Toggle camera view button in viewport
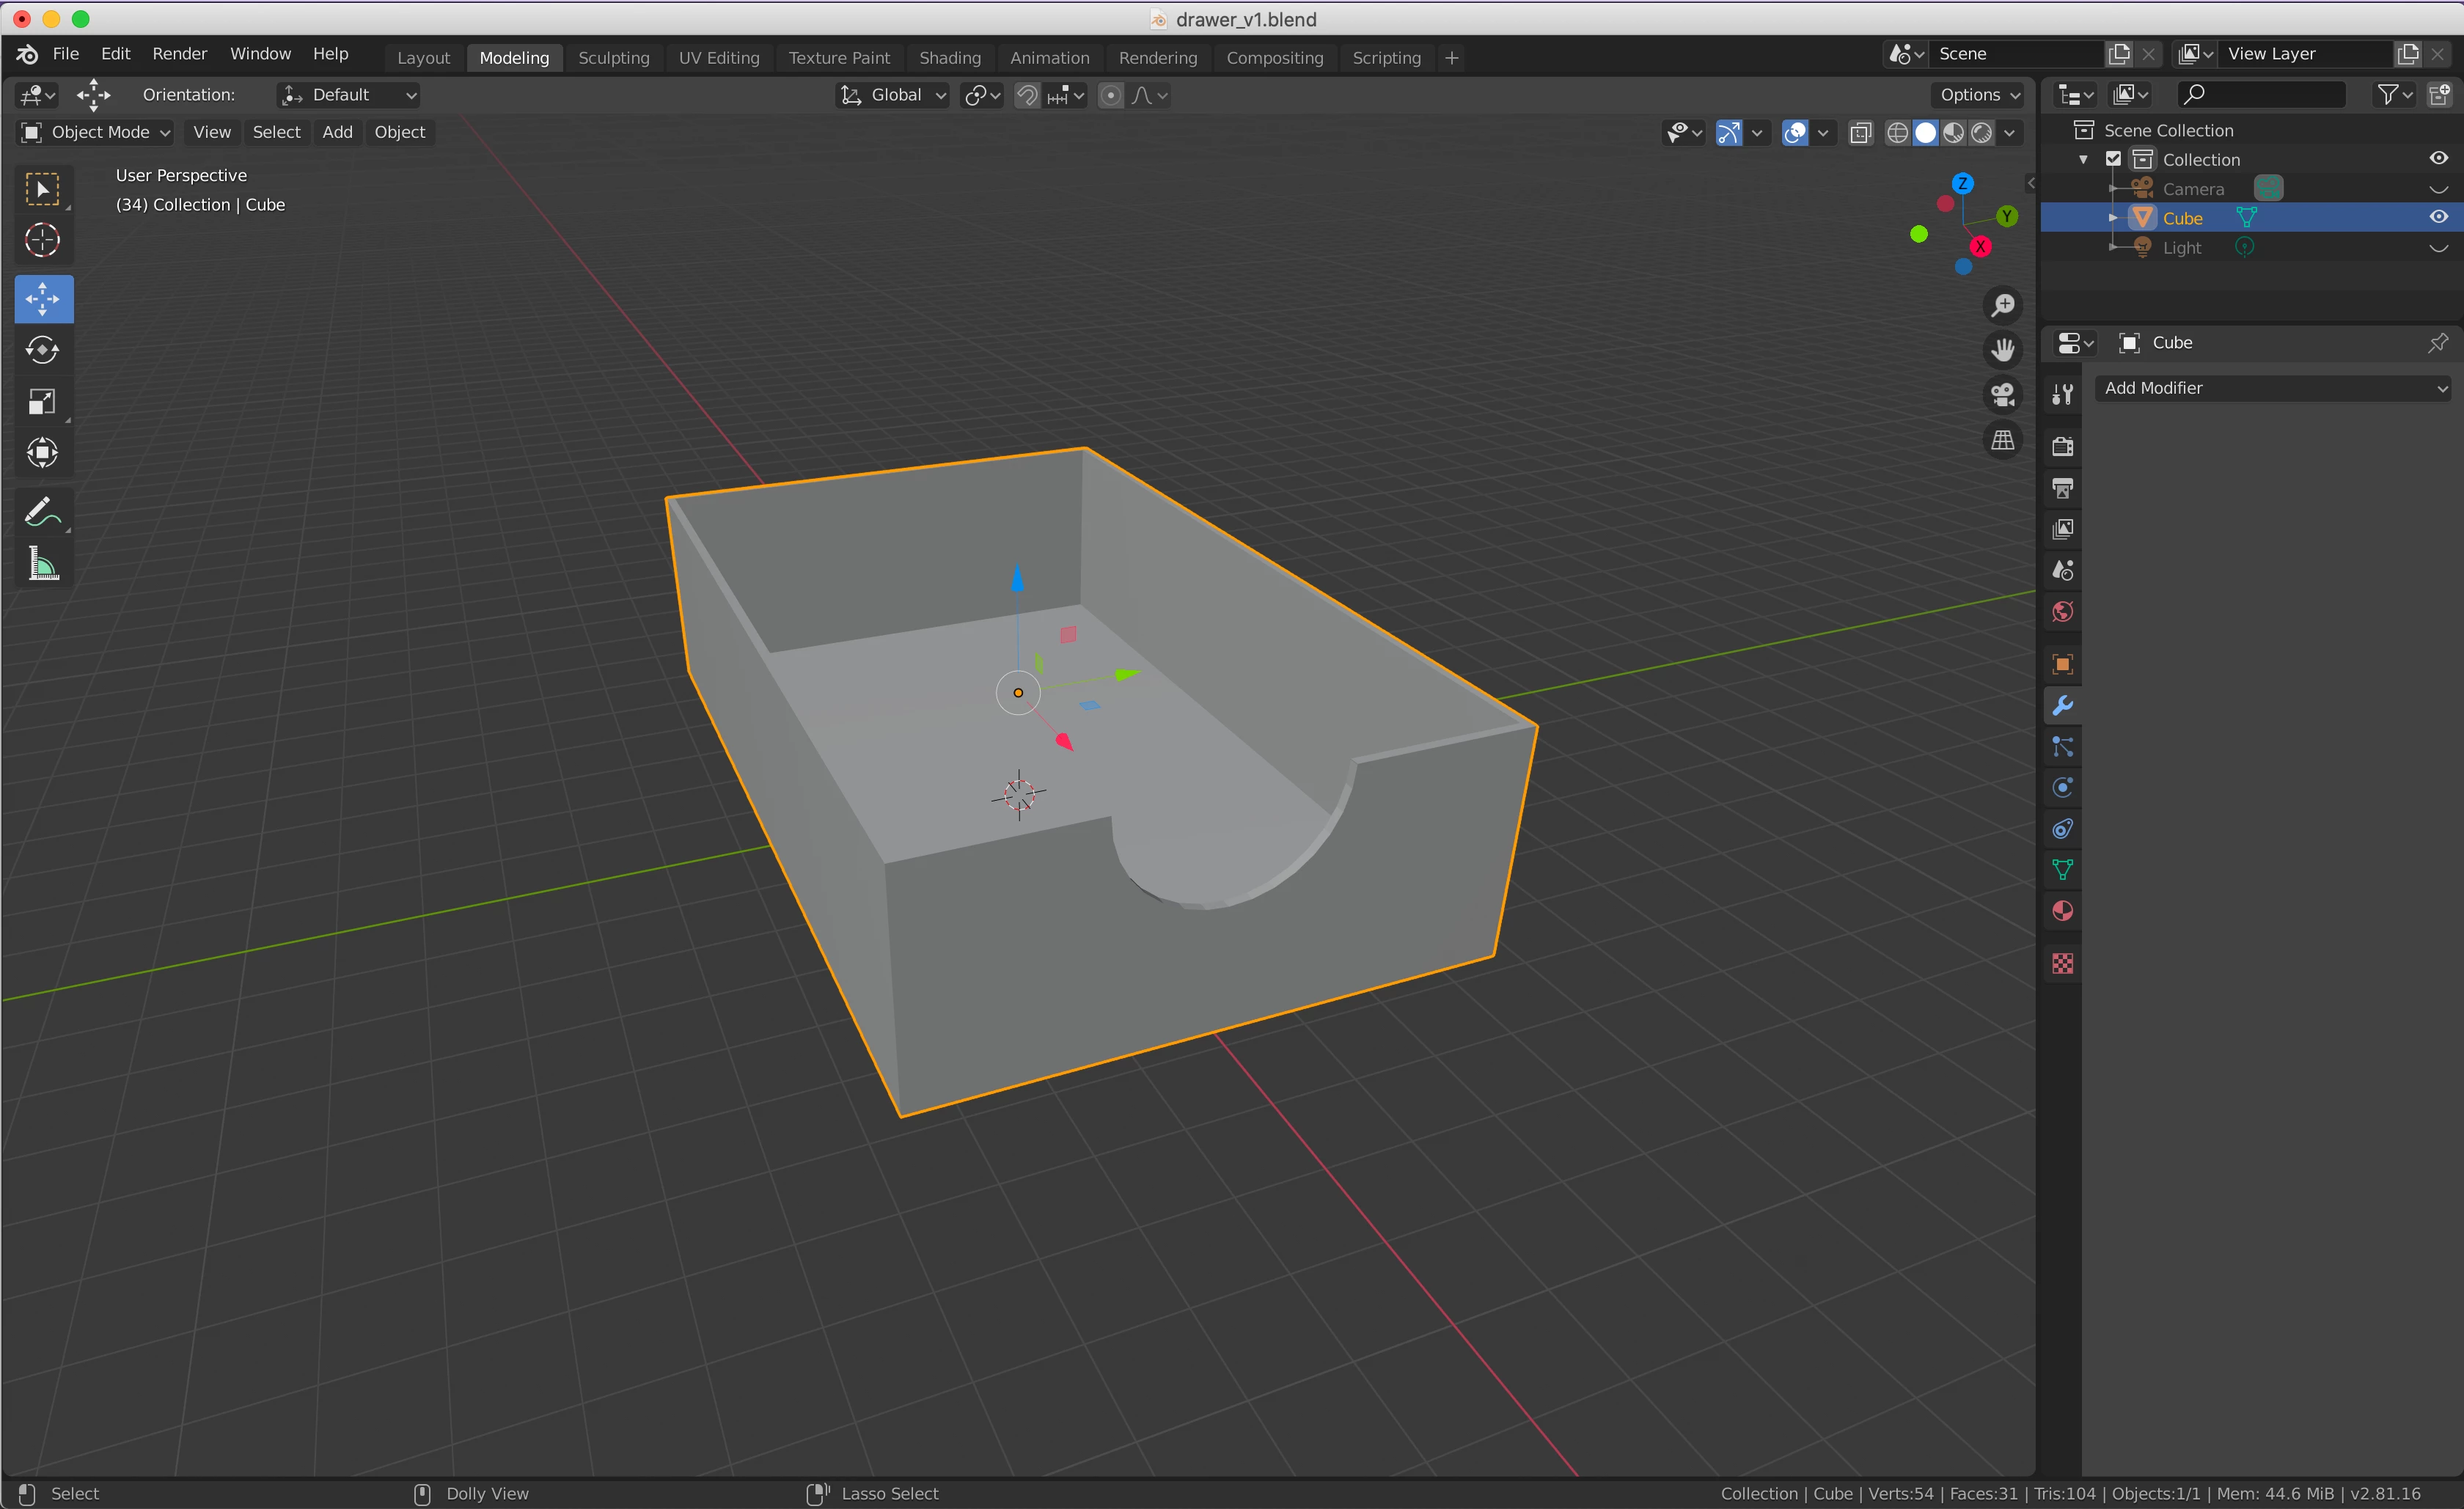2464x1509 pixels. tap(2002, 395)
